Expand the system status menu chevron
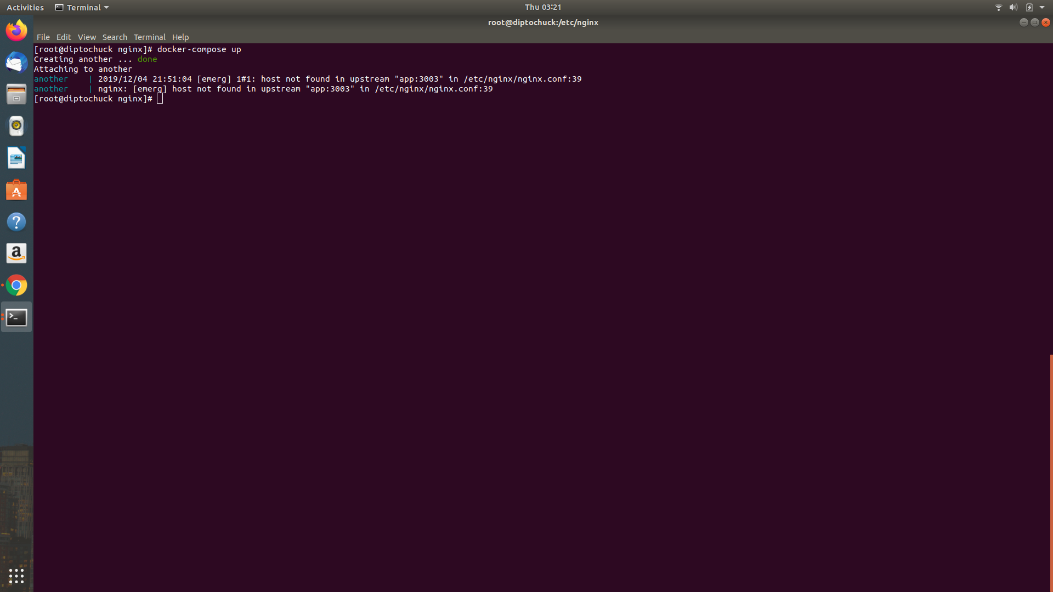Screen dimensions: 1053x592 click(1041, 7)
